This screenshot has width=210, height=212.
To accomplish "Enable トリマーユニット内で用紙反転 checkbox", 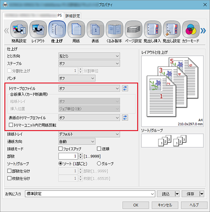I will (11, 125).
